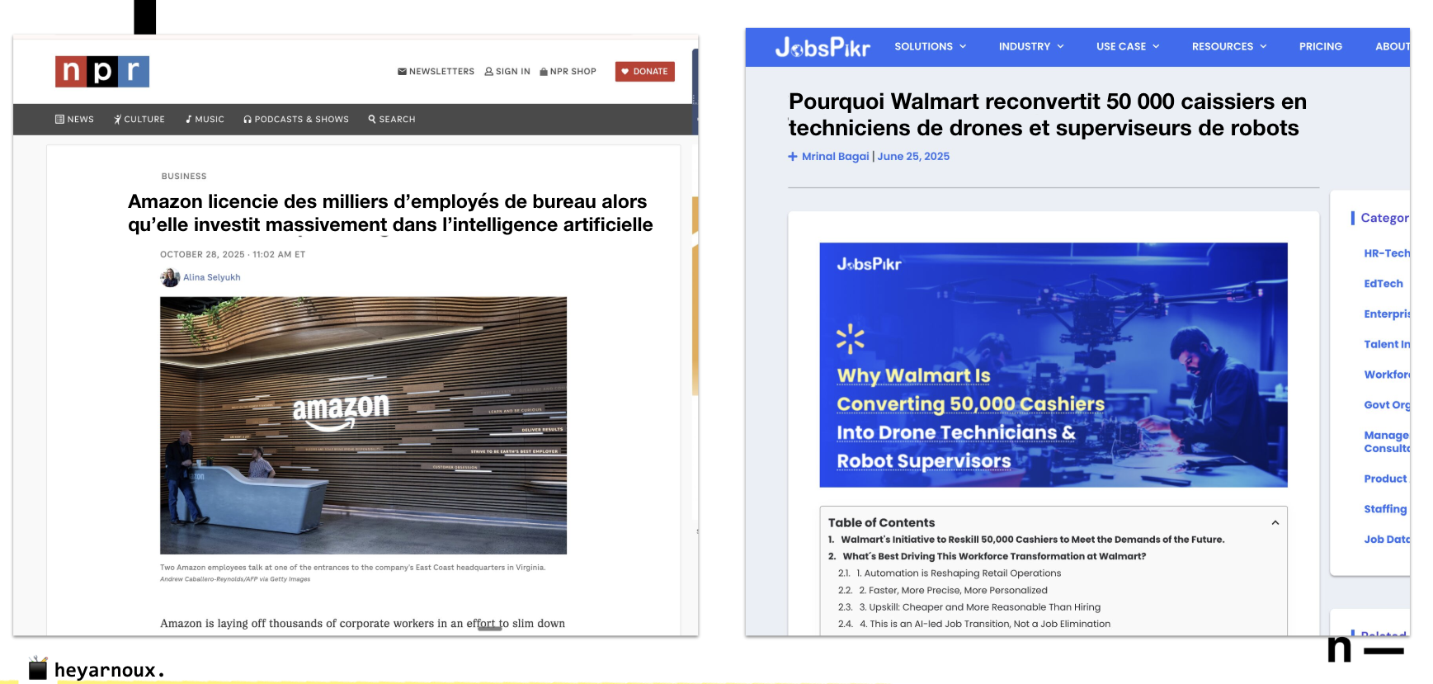Image resolution: width=1433 pixels, height=684 pixels.
Task: Open the News menu on NPR
Action: pyautogui.click(x=74, y=120)
